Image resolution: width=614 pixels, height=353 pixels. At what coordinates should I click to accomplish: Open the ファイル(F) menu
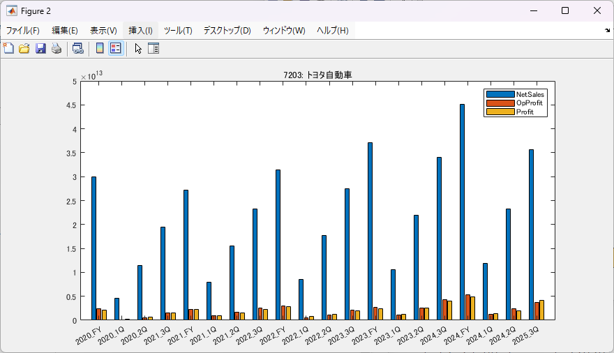pos(23,31)
